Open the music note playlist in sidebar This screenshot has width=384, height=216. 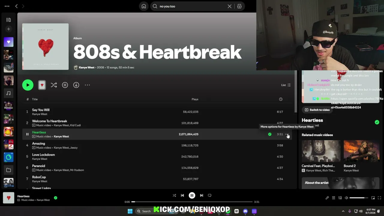pos(8,93)
